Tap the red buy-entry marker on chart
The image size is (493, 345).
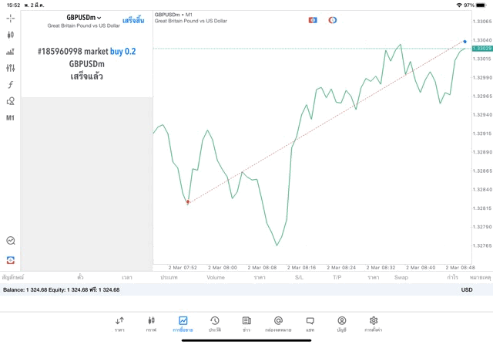[x=188, y=201]
